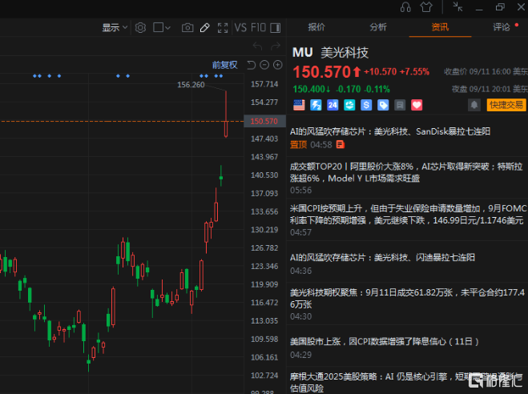Undo the last chart action
Image resolution: width=528 pixels, height=394 pixels.
[x=258, y=46]
